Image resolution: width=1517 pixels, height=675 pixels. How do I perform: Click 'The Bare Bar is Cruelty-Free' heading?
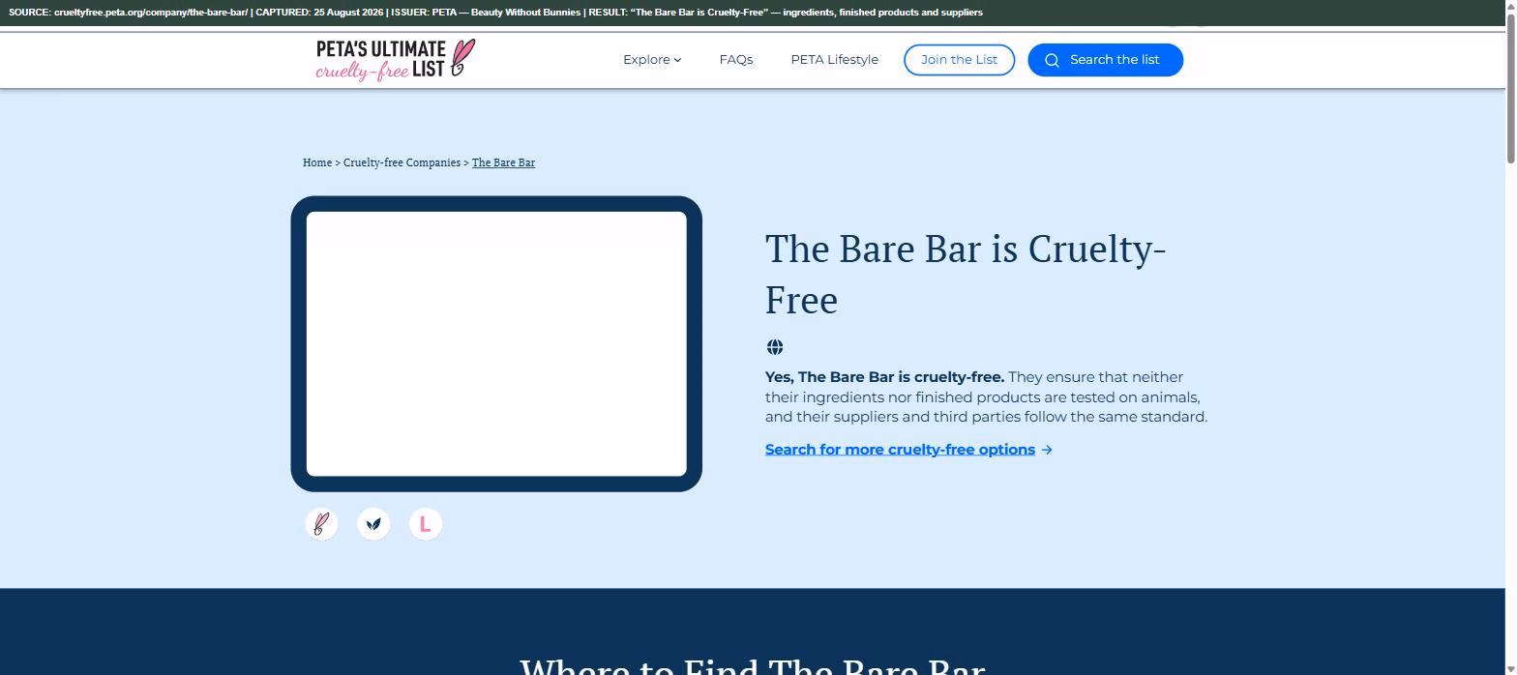(966, 275)
